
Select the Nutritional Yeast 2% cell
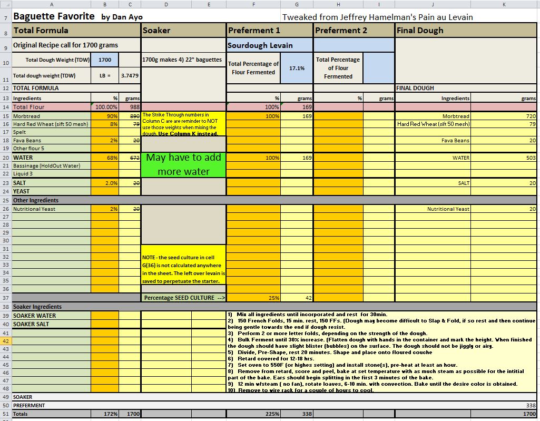click(104, 209)
